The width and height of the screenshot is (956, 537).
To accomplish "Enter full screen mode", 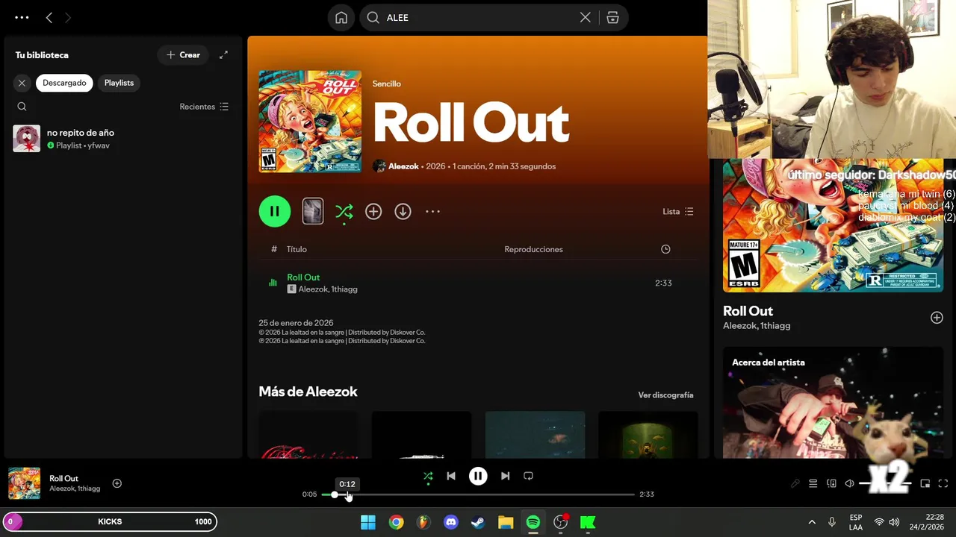I will [x=943, y=483].
